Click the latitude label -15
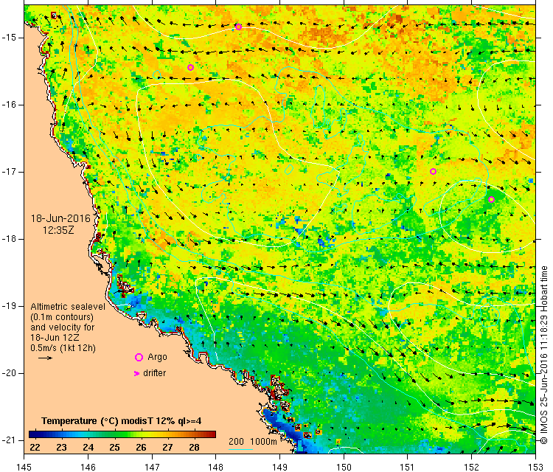Screen dimensions: 553x472 tap(8, 38)
